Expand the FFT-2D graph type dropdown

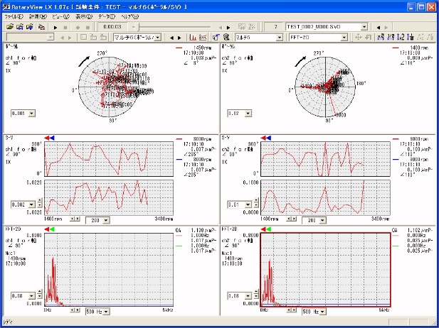(344, 37)
